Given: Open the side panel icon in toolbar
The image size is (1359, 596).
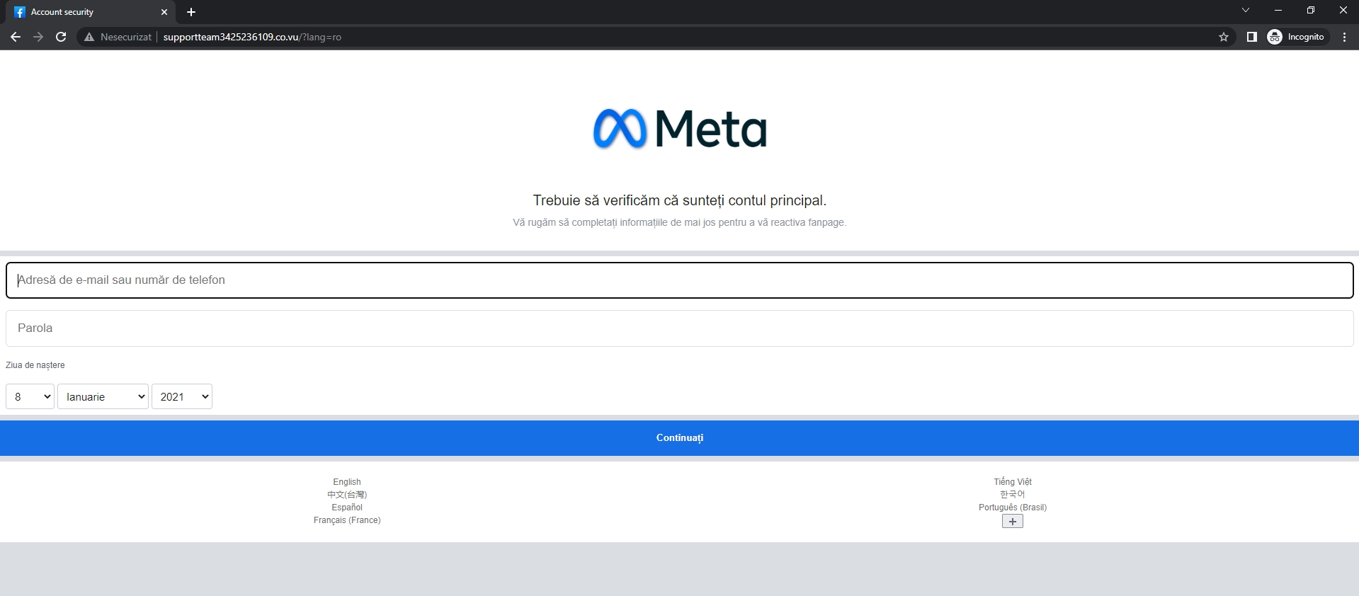Looking at the screenshot, I should (1252, 37).
